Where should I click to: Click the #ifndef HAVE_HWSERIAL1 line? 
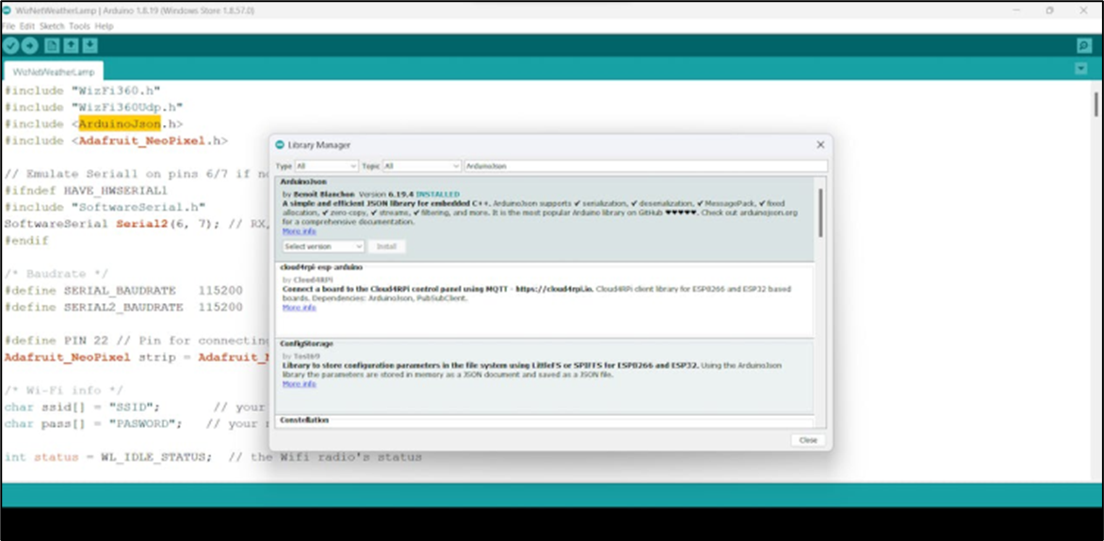[x=86, y=191]
